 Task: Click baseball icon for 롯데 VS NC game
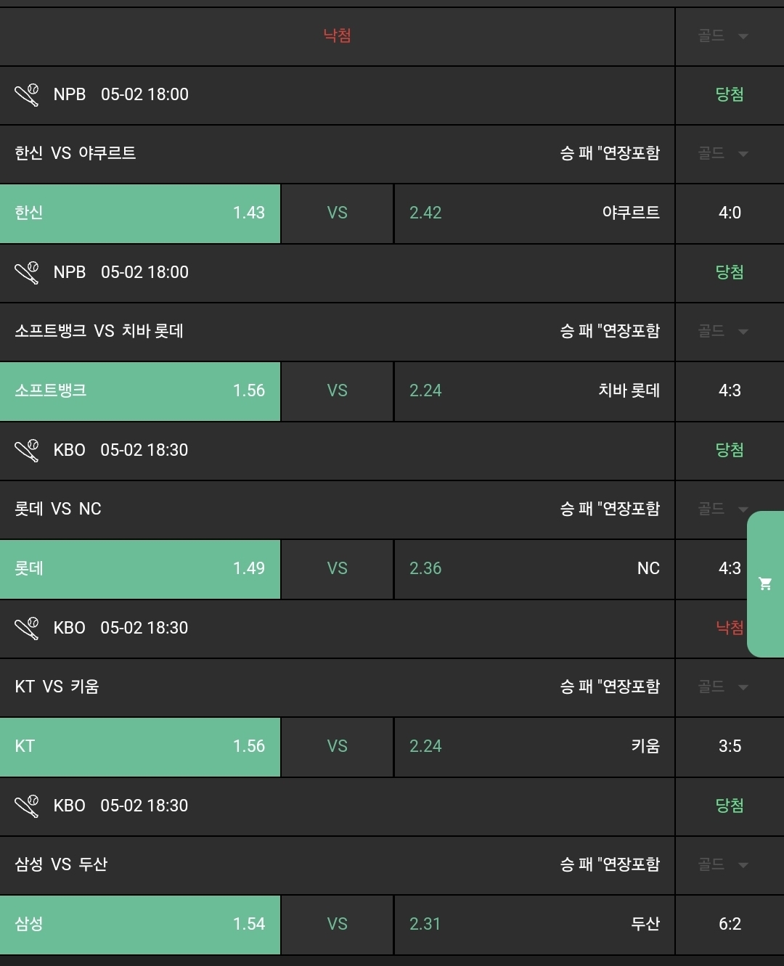pos(27,451)
